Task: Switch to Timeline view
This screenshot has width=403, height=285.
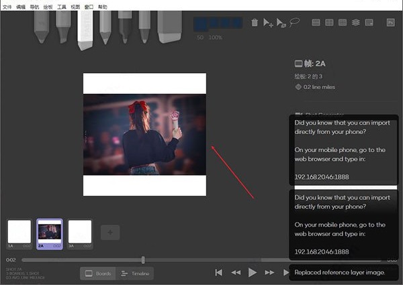Action: (135, 273)
